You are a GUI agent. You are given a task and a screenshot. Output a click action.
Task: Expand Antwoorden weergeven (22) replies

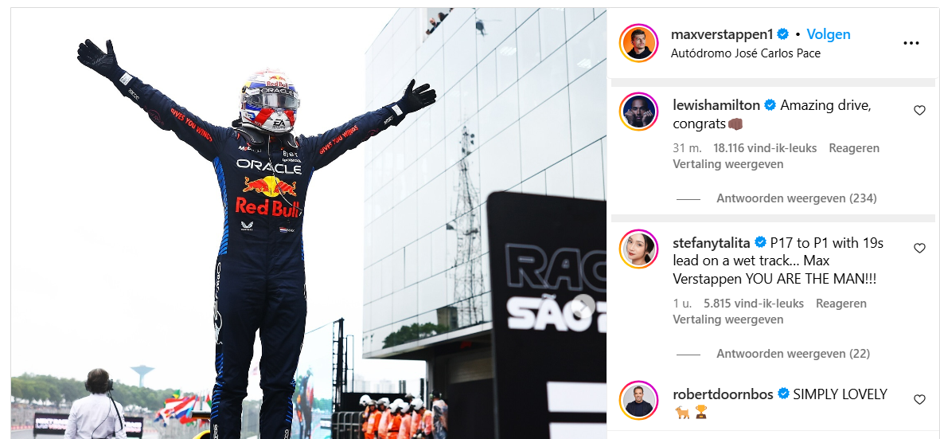(x=793, y=354)
